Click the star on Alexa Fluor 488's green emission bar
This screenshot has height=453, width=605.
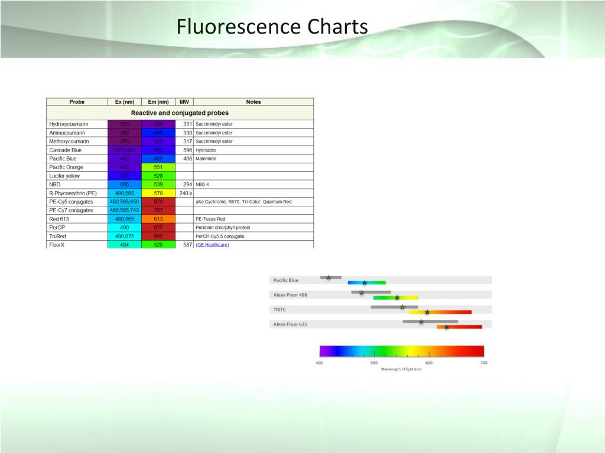397,297
